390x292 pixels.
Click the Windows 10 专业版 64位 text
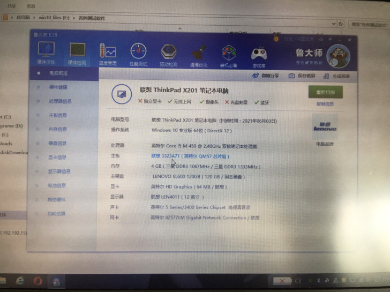(192, 130)
